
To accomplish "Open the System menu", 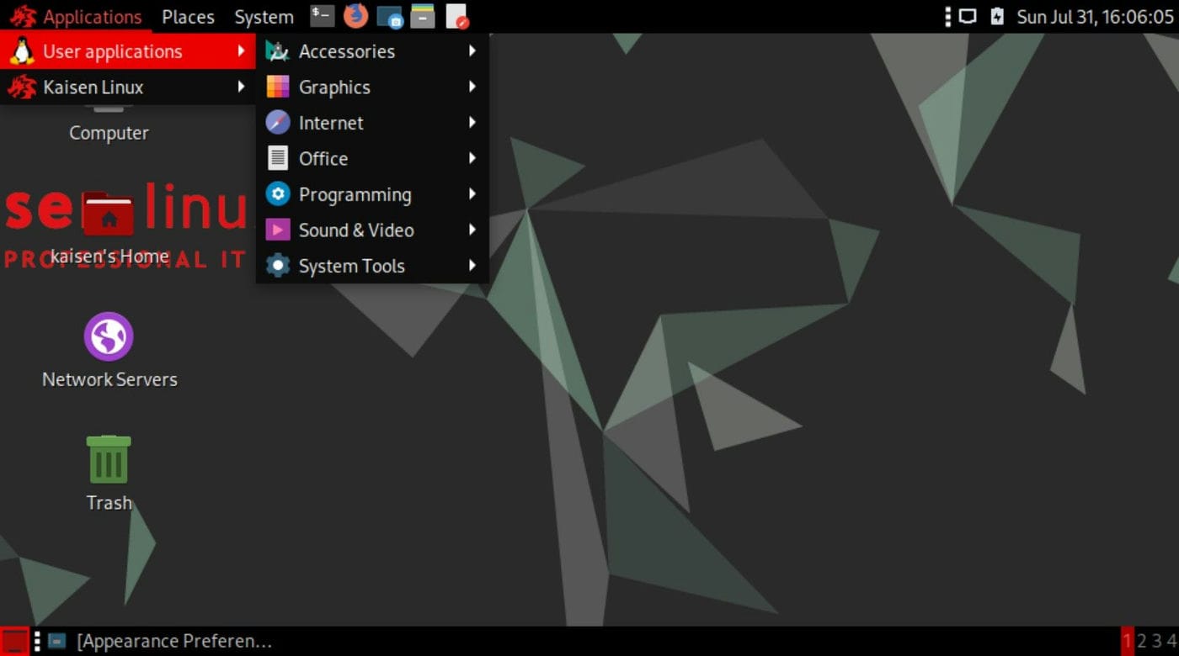I will pyautogui.click(x=263, y=15).
